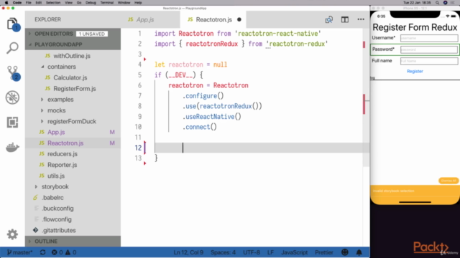Focus the Username field in simulator

[429, 38]
